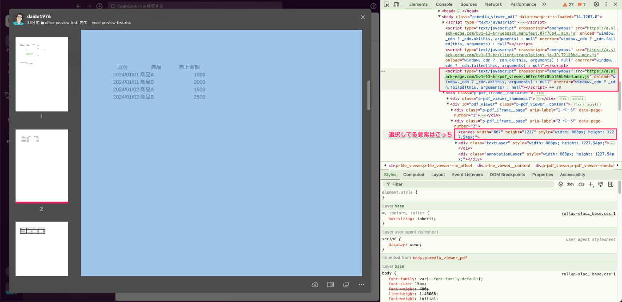Viewport: 622px width, 302px height.
Task: Click the Slack history clock icon
Action: click(x=100, y=6)
